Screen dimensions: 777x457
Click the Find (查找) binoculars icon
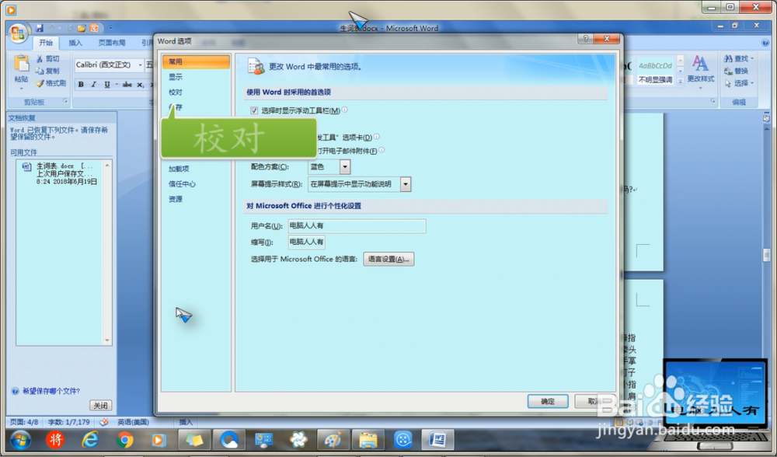(728, 58)
